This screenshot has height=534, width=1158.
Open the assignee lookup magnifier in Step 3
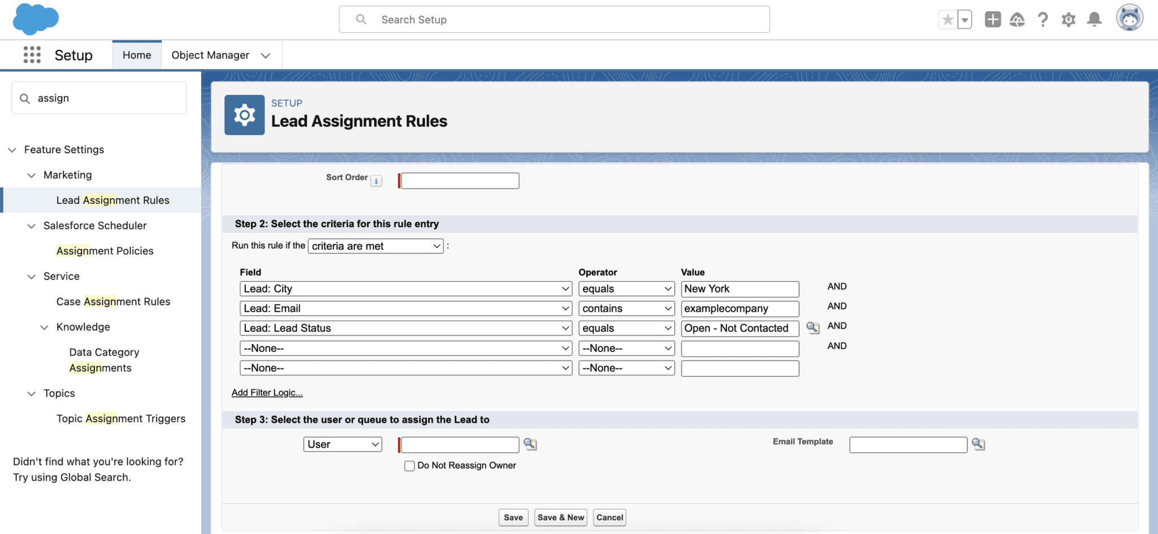(530, 445)
